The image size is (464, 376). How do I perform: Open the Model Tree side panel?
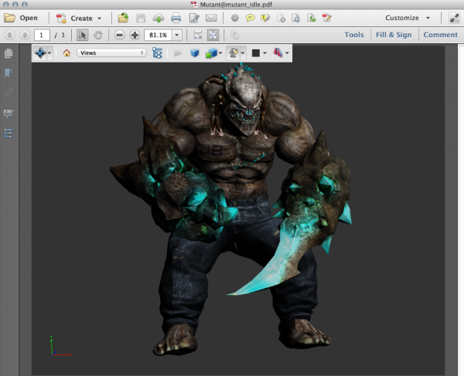[9, 134]
